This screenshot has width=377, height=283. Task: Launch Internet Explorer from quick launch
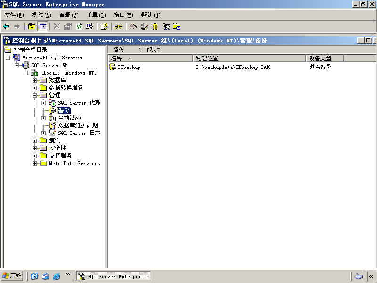tap(57, 276)
